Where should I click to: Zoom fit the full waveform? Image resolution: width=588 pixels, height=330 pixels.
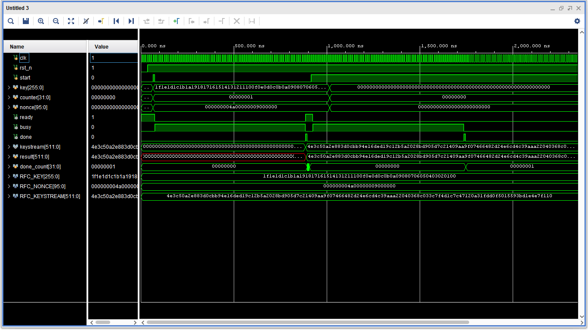(71, 21)
